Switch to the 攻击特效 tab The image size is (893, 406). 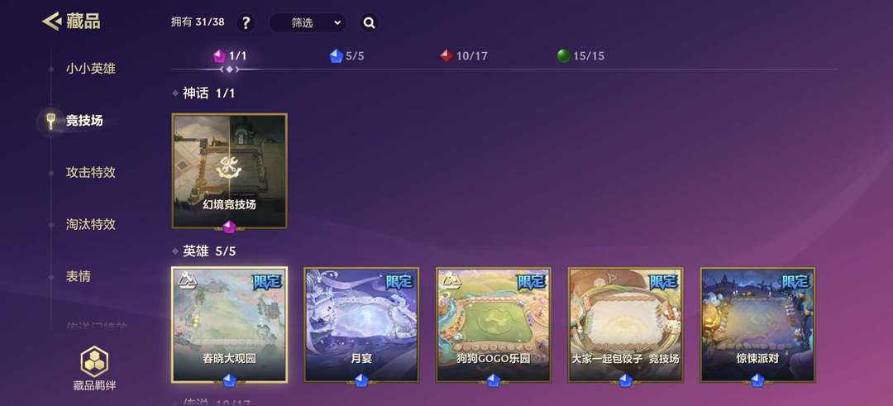91,173
